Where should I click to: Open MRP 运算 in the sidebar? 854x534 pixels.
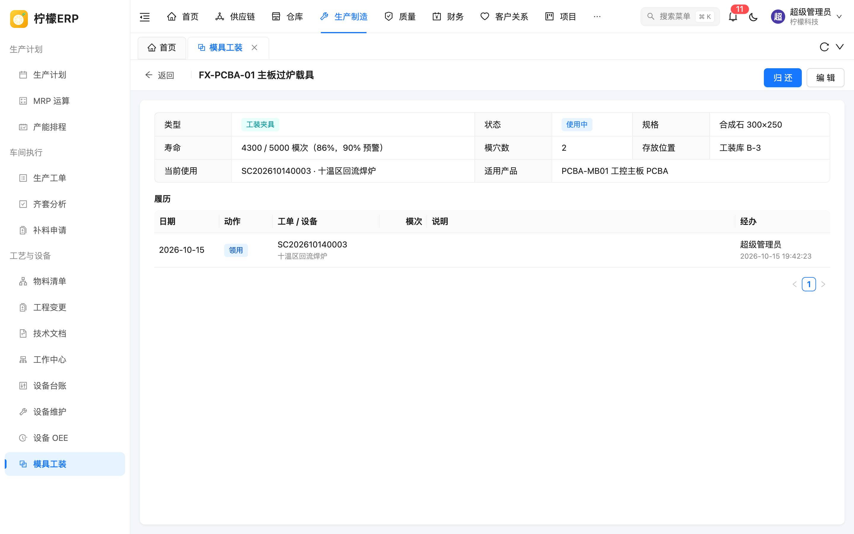click(65, 101)
